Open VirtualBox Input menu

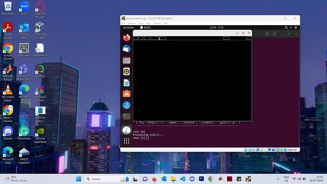click(x=148, y=24)
